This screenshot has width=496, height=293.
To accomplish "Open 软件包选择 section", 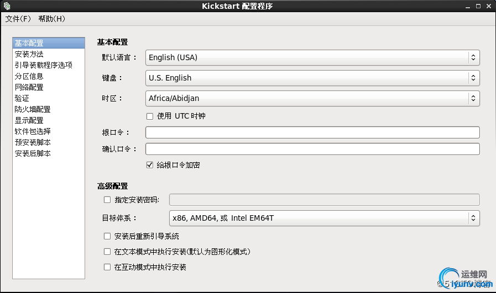I will (49, 131).
